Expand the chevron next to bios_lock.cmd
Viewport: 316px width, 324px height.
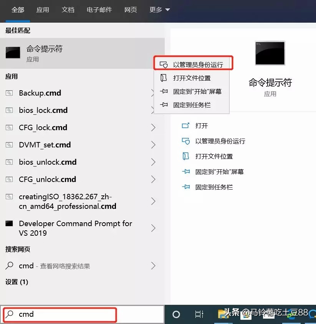pyautogui.click(x=153, y=110)
